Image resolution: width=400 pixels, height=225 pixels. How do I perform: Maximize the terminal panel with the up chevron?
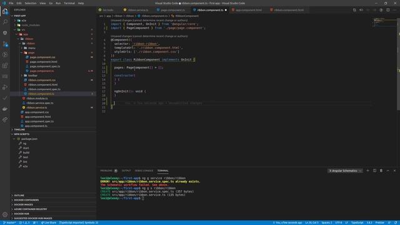pos(387,171)
